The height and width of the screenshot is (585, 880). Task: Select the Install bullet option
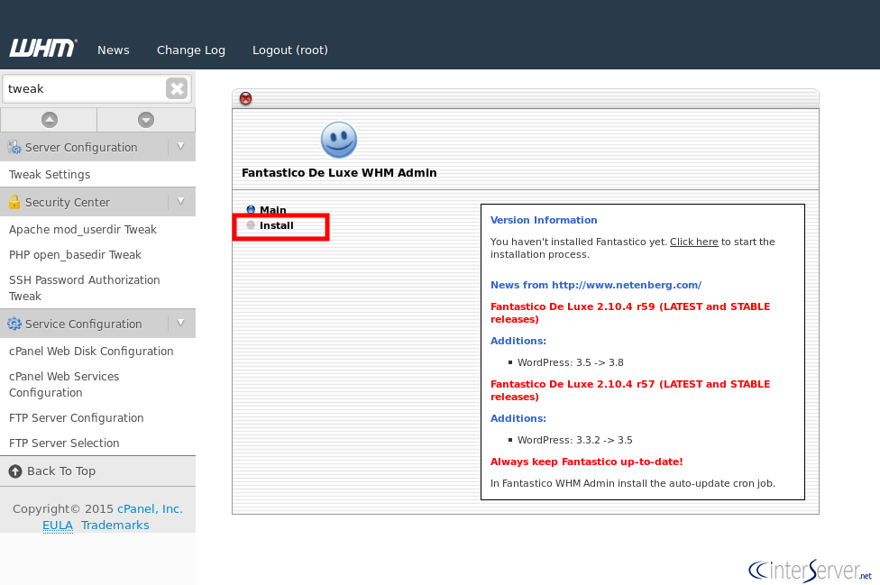click(251, 225)
